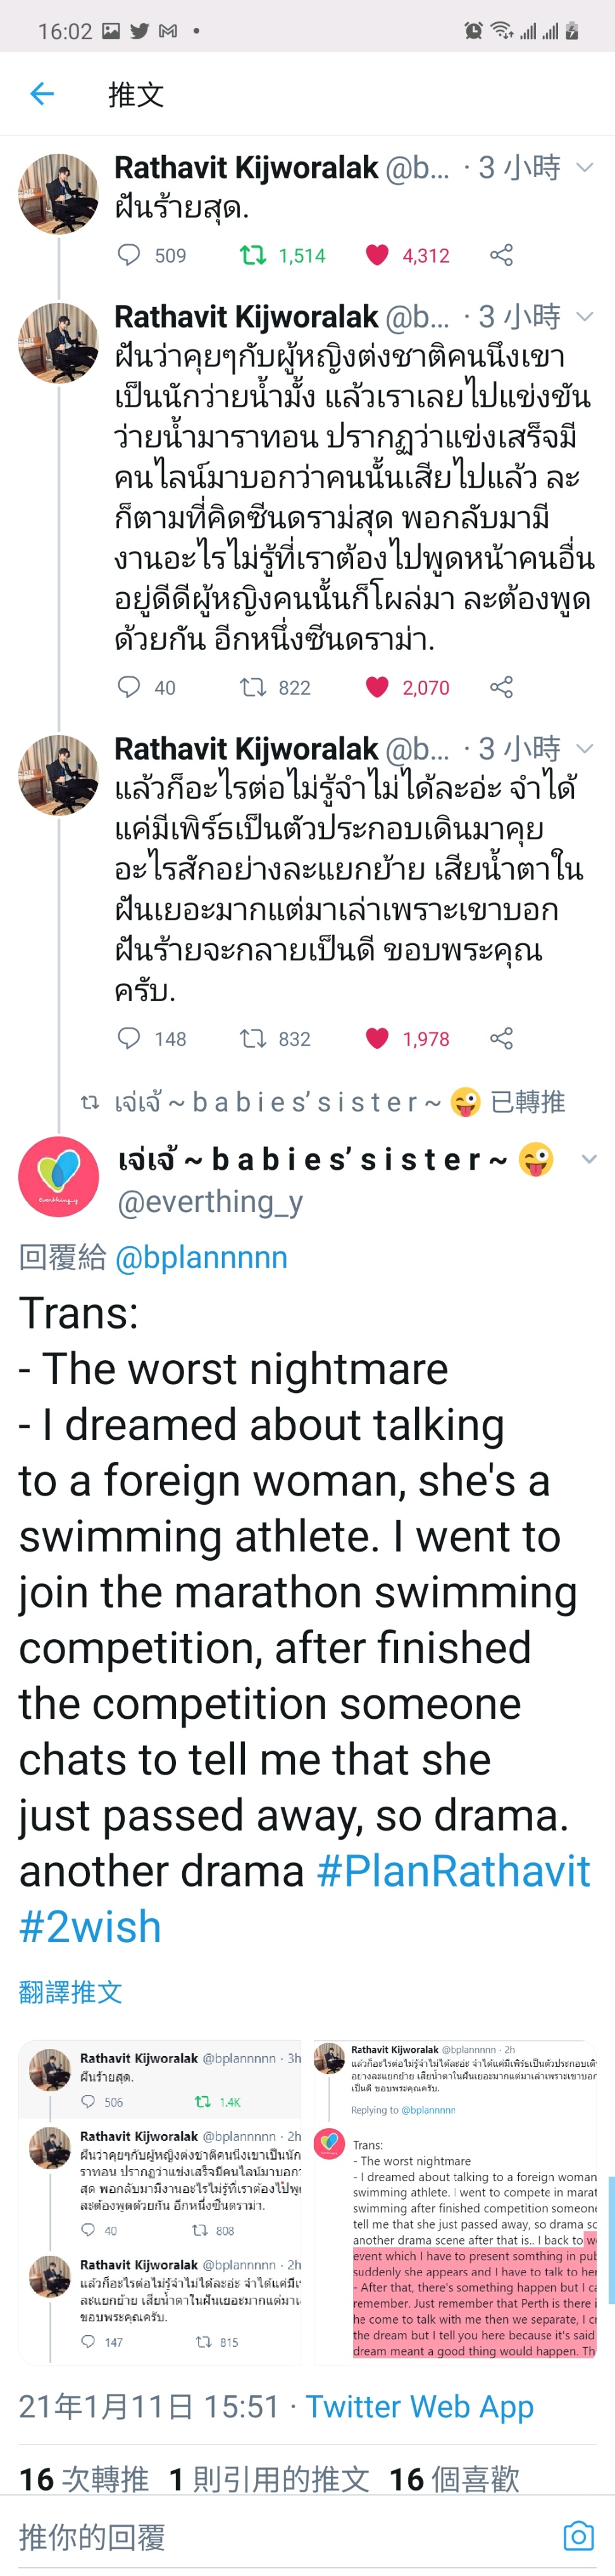Unlike the tweet with 2,070 likes
Viewport: 615px width, 2576px height.
(x=377, y=687)
